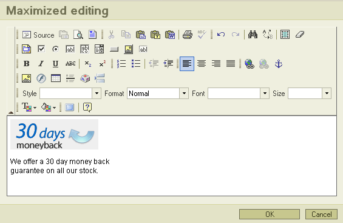Screen dimensions: 343x223
Task: Insert an anchor
Action: click(279, 64)
